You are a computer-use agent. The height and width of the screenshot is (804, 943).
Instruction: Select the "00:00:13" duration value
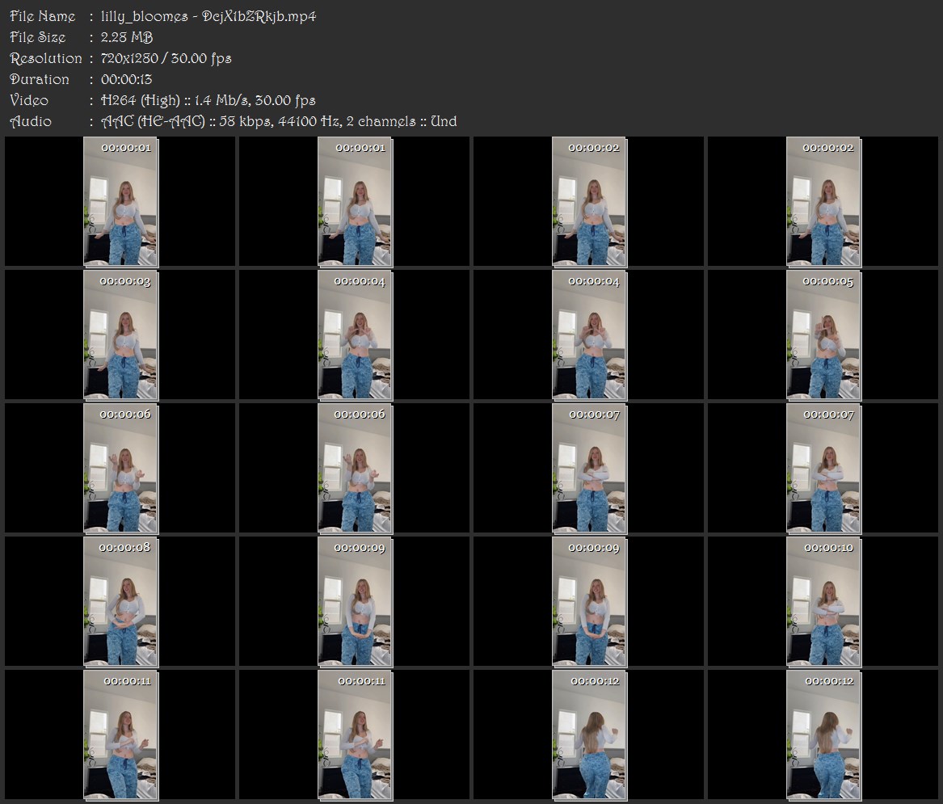click(126, 79)
